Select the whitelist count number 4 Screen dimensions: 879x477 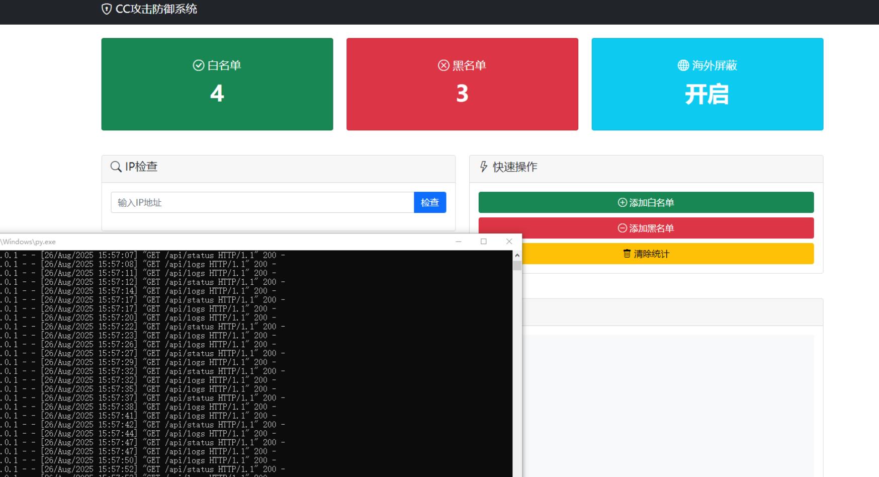tap(217, 94)
